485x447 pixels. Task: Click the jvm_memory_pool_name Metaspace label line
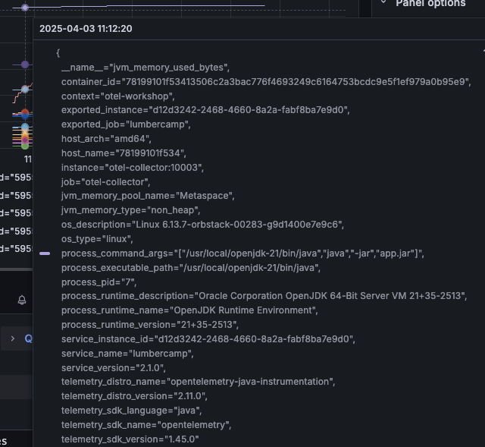(x=148, y=196)
